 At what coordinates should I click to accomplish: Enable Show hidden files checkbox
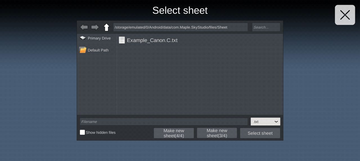pos(82,132)
